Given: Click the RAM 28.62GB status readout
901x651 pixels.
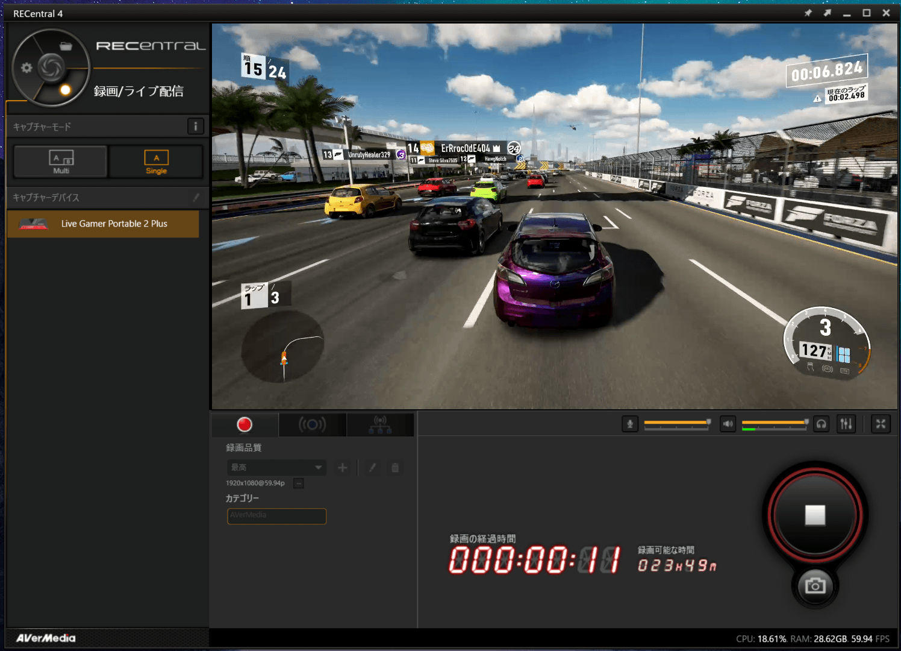Looking at the screenshot, I should tap(819, 639).
